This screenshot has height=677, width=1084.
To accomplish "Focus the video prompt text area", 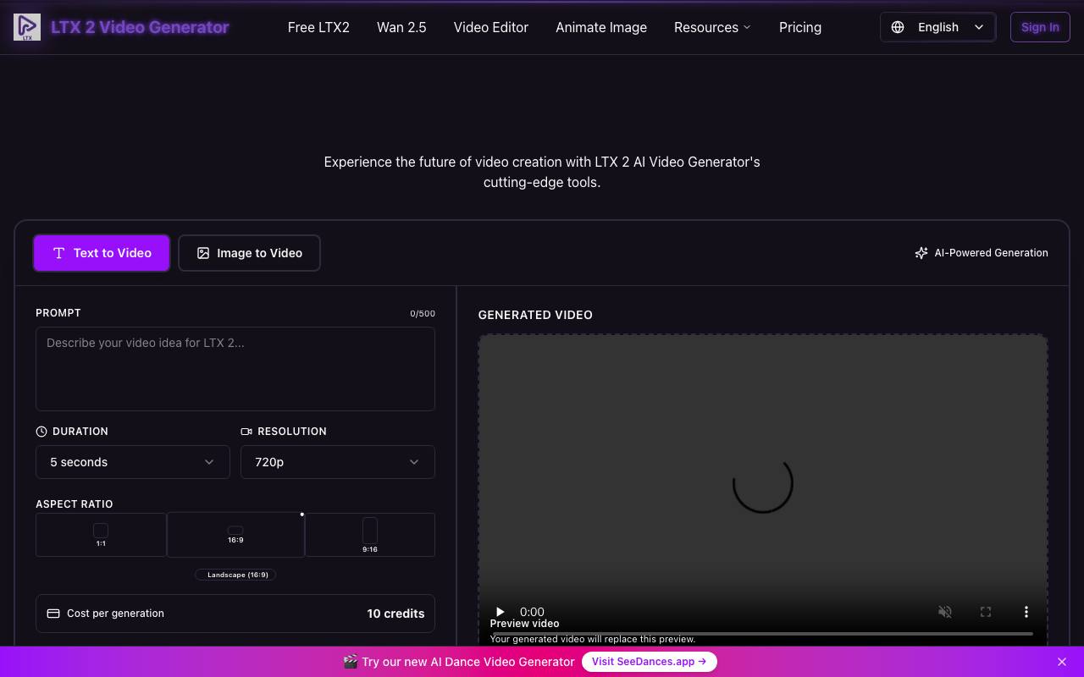I will [235, 369].
